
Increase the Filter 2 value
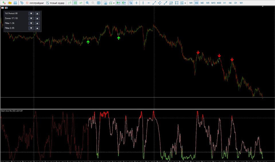(x=37, y=28)
